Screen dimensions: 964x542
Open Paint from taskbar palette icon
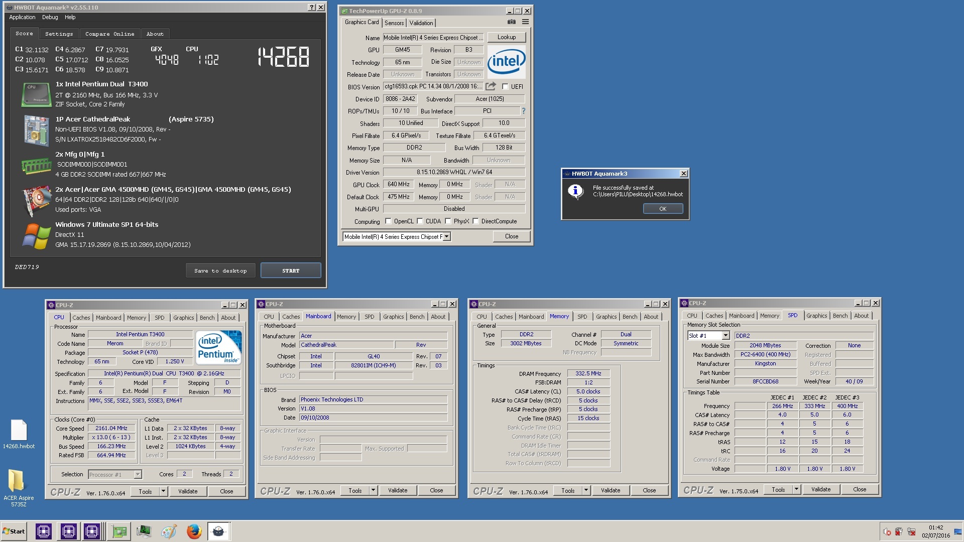coord(169,531)
